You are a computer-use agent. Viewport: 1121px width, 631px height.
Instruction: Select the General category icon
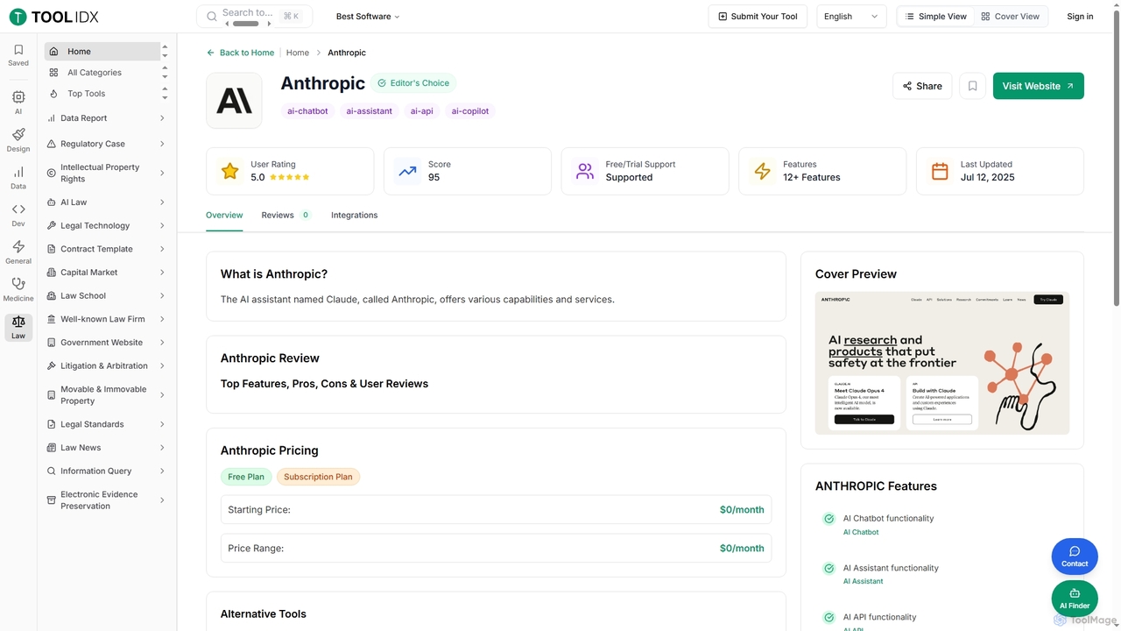pyautogui.click(x=18, y=246)
